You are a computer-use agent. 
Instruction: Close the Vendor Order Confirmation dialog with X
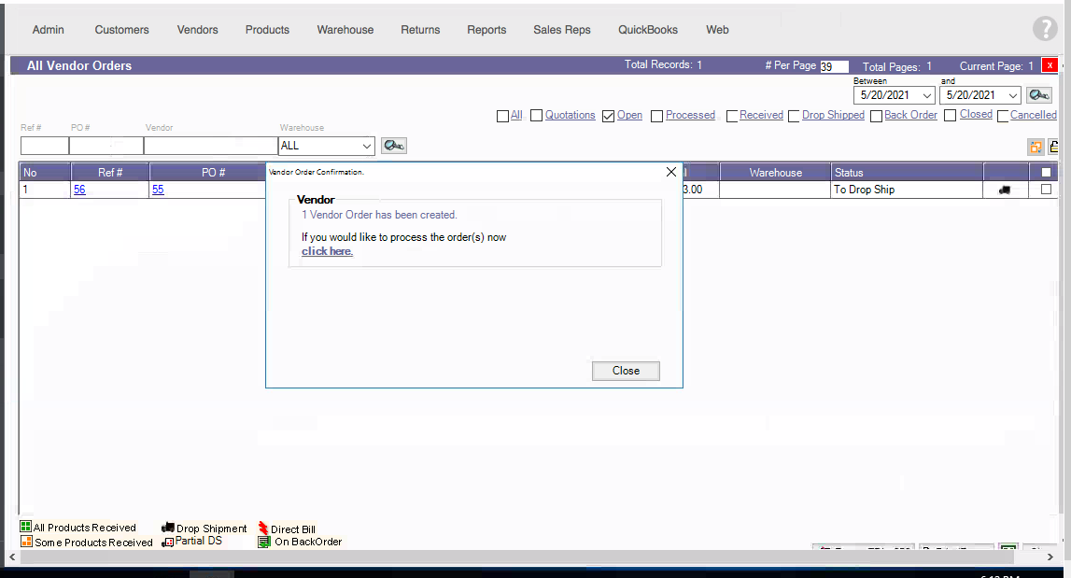click(670, 172)
